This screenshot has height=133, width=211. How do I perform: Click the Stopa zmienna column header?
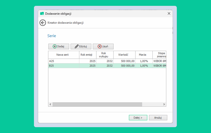pyautogui.click(x=159, y=55)
